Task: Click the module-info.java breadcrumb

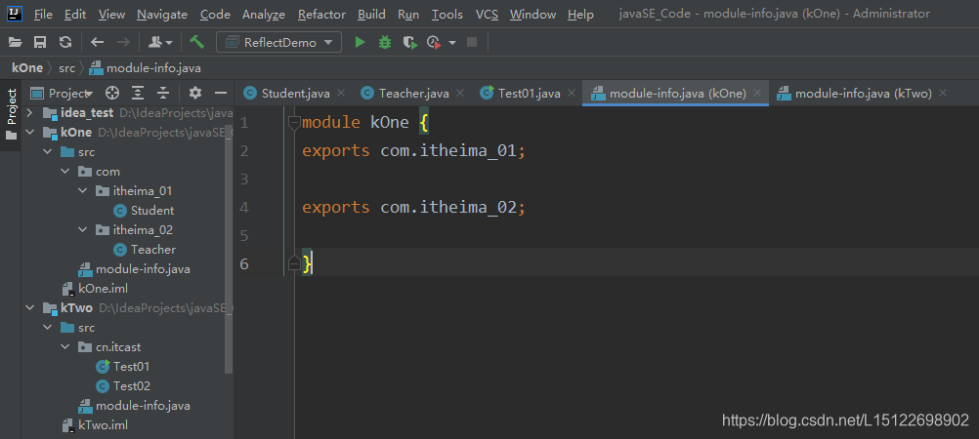Action: click(147, 68)
